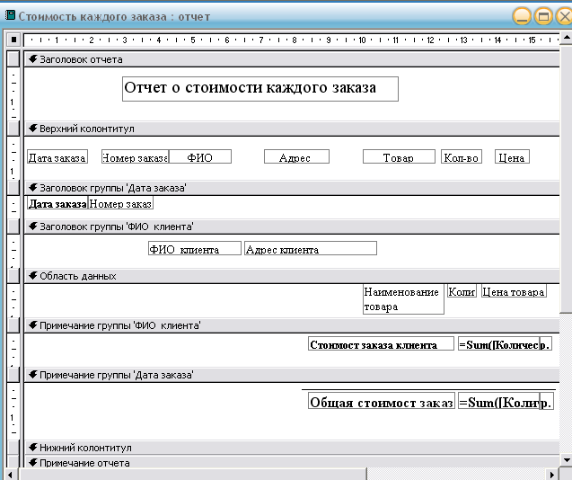Pick the 'Цена' column label
The image size is (572, 480).
(511, 157)
